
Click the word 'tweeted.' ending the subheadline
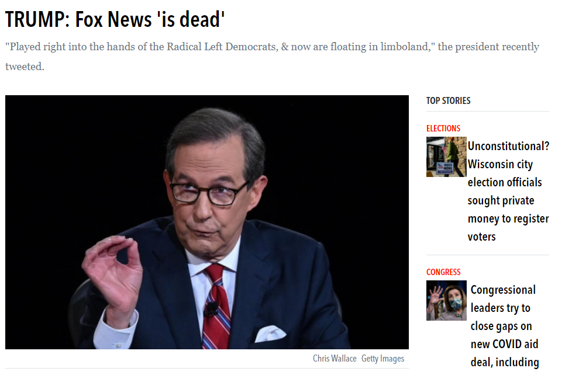(x=25, y=67)
